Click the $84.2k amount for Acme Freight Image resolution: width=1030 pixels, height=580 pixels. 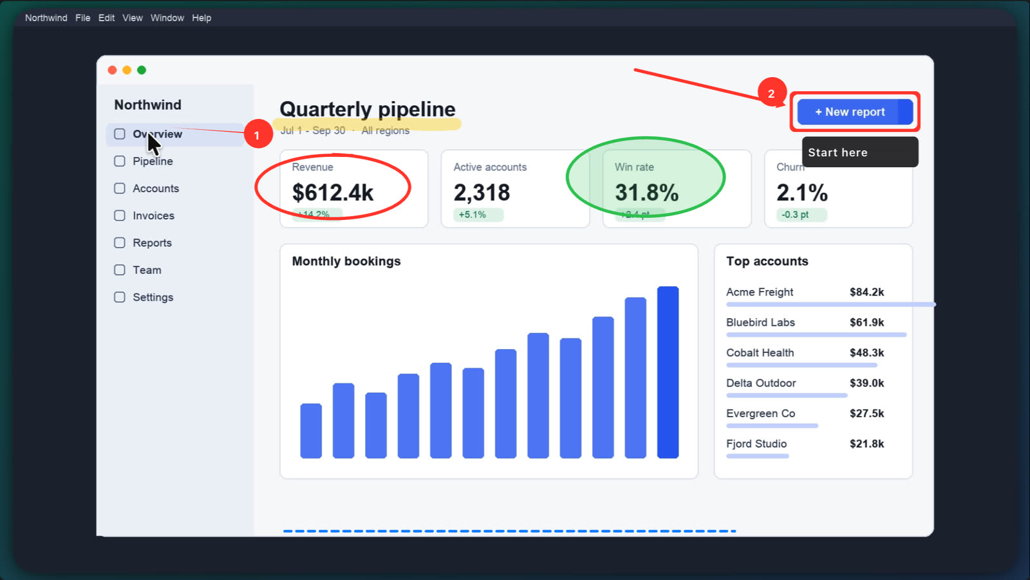coord(866,292)
